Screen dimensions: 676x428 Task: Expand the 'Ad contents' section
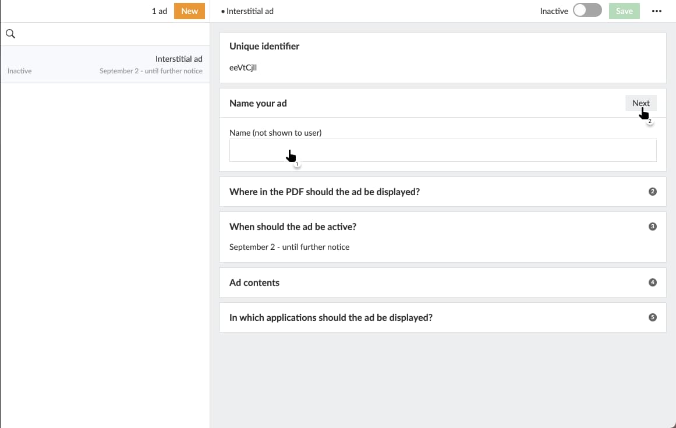point(254,282)
